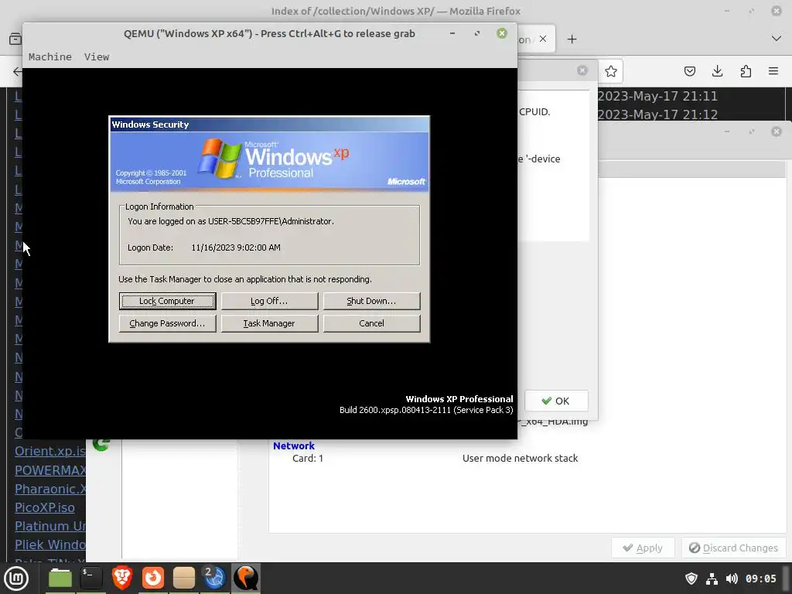
Task: Click the green refresh arrow icon
Action: coord(101,444)
